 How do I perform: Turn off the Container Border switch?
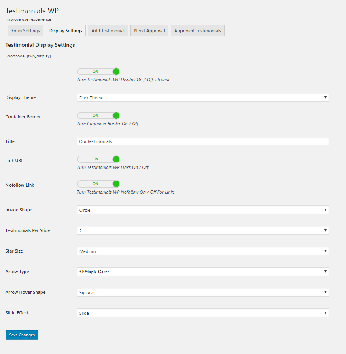(x=98, y=116)
